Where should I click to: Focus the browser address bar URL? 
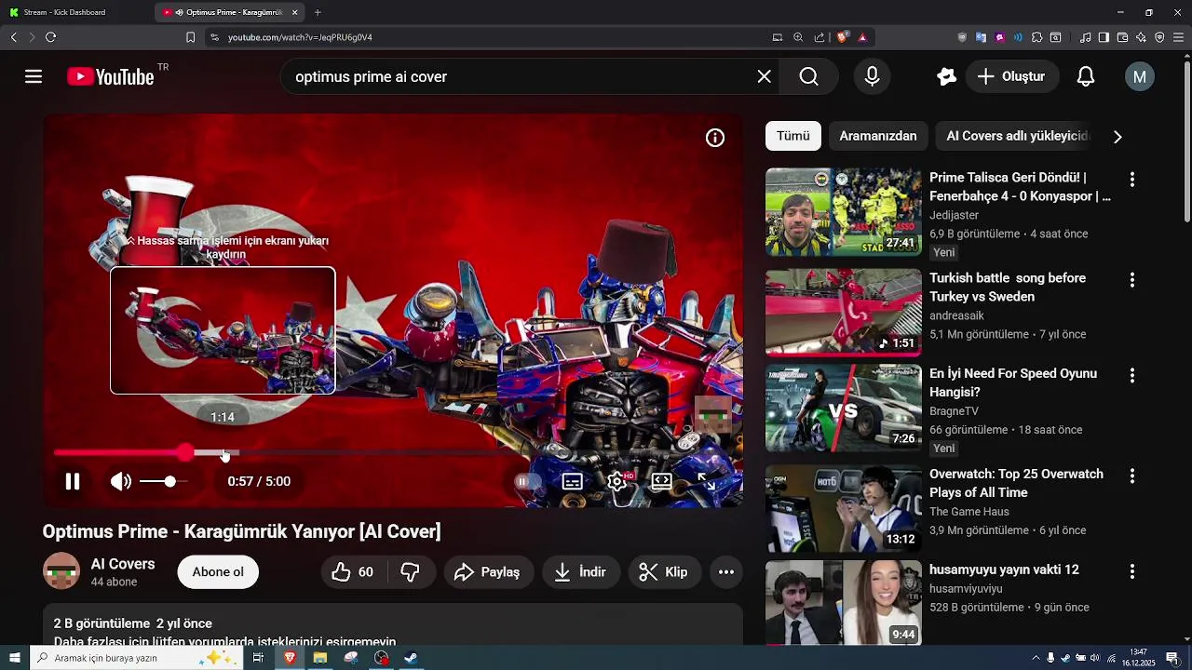300,37
